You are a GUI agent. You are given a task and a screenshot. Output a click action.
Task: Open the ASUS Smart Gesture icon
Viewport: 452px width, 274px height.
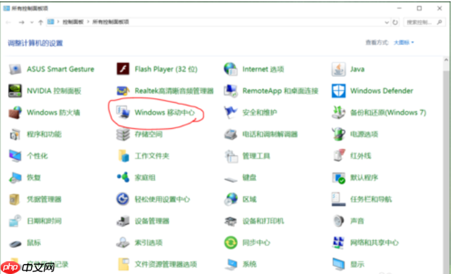click(15, 69)
